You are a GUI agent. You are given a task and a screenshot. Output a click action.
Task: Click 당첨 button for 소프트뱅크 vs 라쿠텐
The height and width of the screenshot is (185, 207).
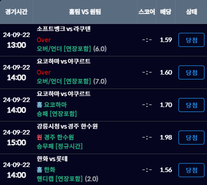191,40
